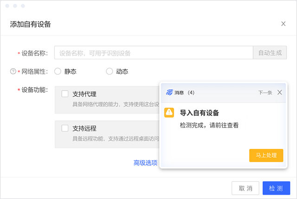Click the orange 马上处理 button
Viewport: 297px width, 199px height.
pos(266,155)
